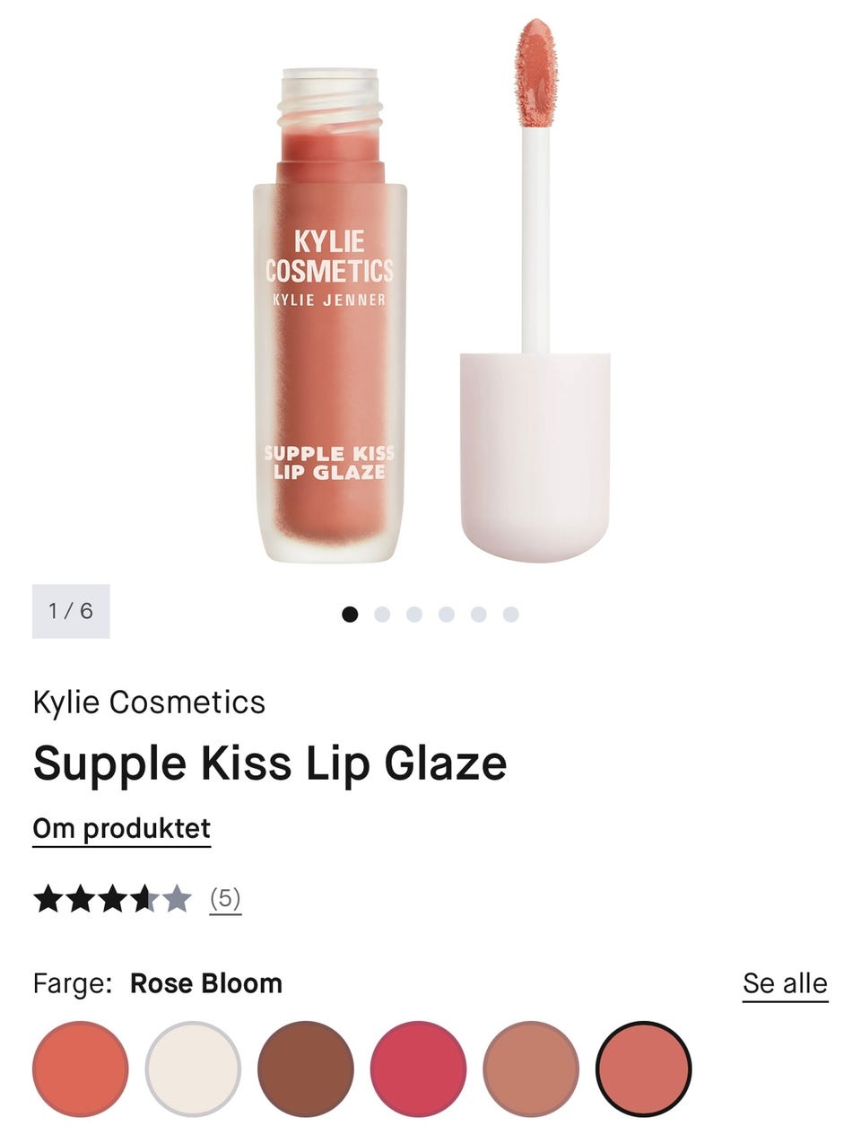Viewport: 861px width, 1143px height.
Task: Go to the first carousel dot
Action: click(x=350, y=614)
